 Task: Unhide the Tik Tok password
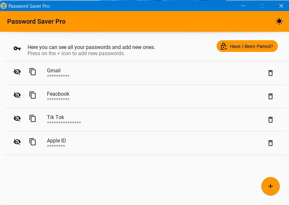17,118
